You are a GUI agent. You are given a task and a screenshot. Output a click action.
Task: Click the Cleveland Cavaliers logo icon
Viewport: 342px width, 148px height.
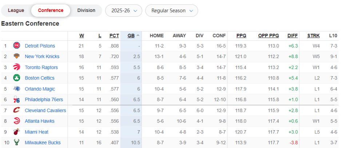(17, 110)
